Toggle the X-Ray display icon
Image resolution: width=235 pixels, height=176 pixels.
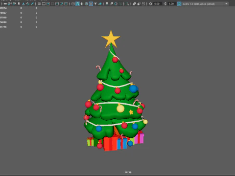click(x=134, y=4)
